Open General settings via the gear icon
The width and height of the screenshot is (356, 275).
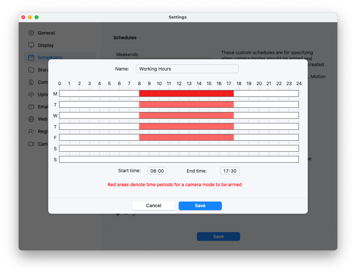point(31,33)
